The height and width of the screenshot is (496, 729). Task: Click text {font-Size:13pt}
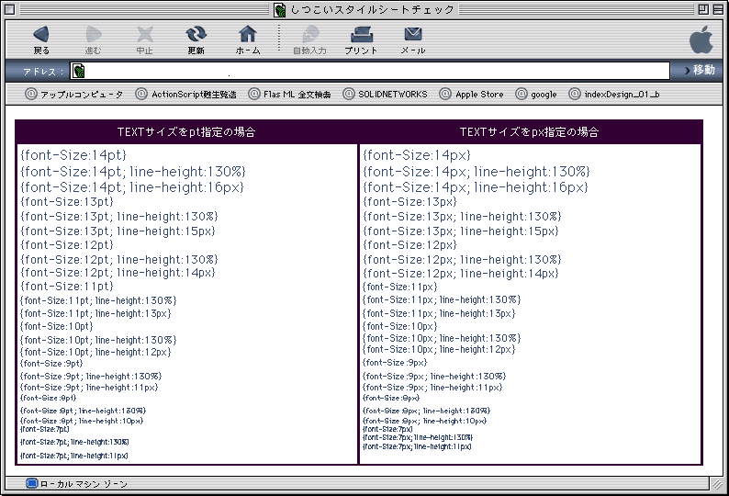(x=67, y=201)
